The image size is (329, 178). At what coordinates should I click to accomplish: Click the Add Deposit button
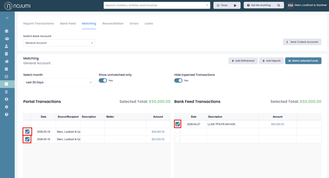coord(271,61)
